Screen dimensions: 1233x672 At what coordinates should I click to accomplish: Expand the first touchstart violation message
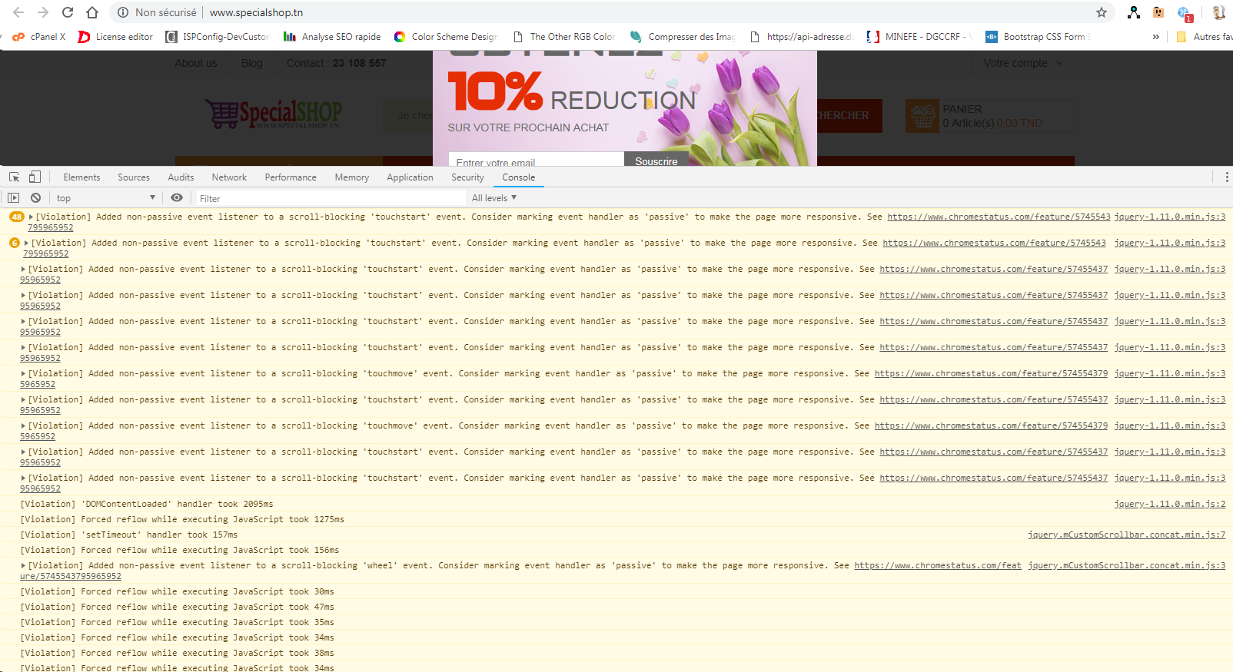[x=32, y=217]
